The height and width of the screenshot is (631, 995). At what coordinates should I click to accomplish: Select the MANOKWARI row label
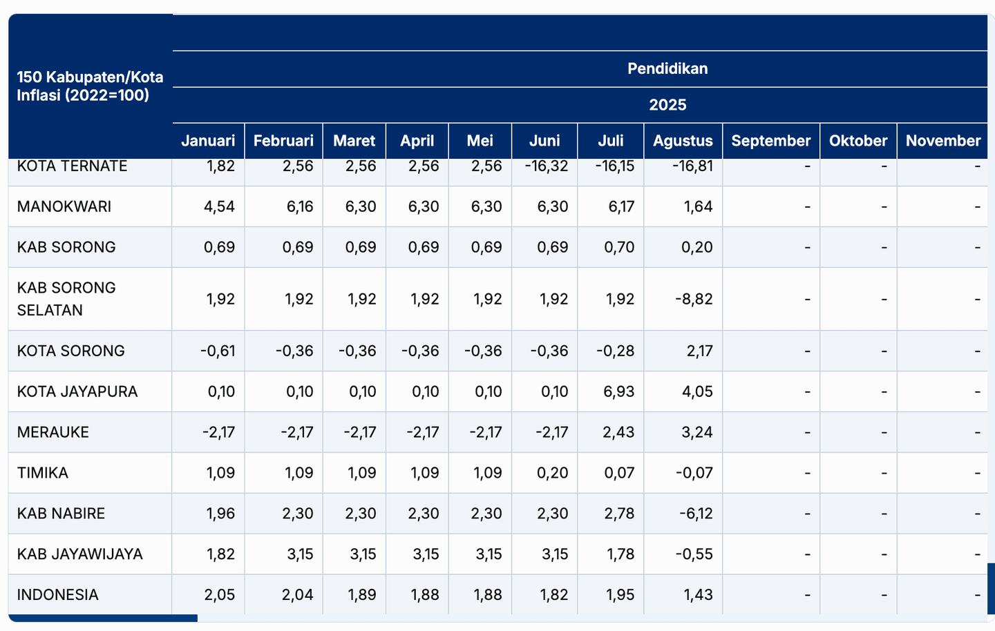point(64,206)
